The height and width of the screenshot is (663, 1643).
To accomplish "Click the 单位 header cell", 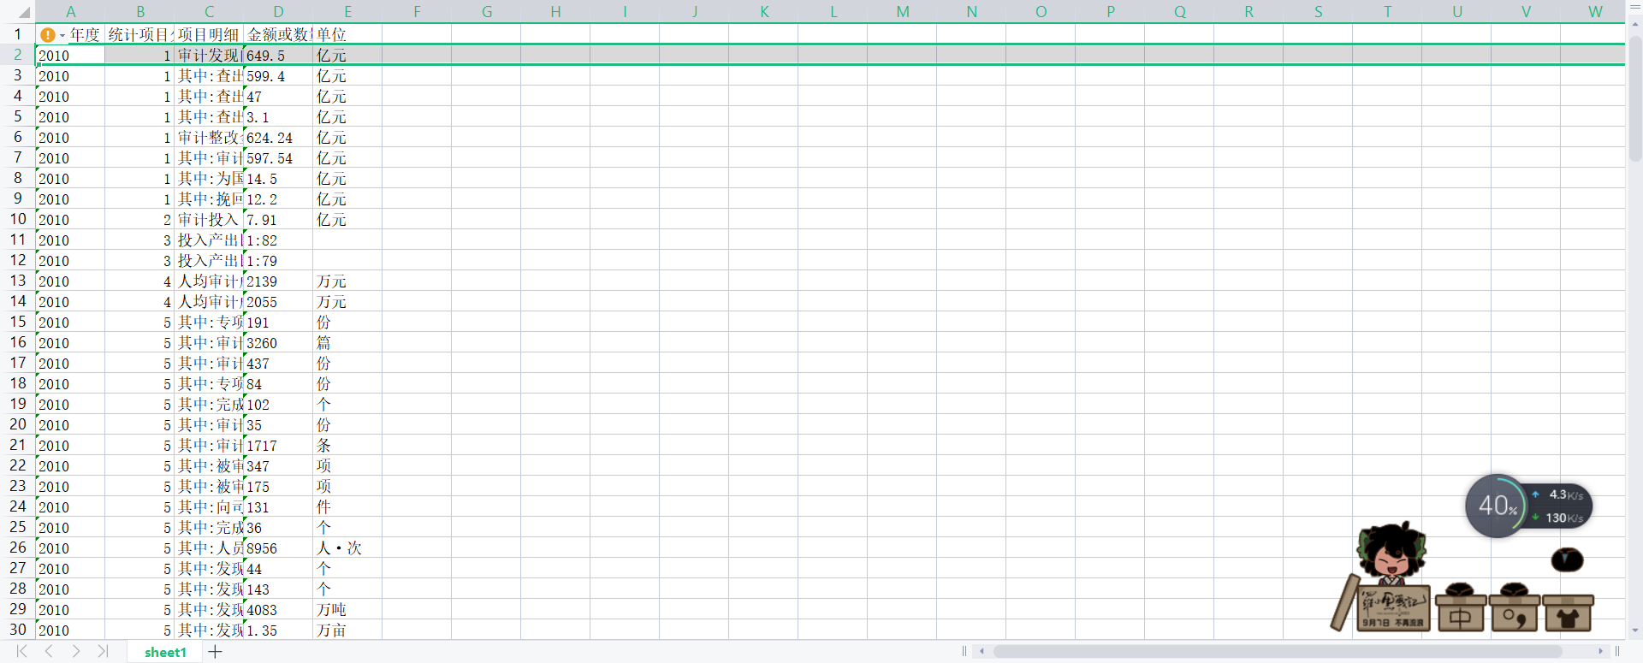I will click(x=347, y=34).
